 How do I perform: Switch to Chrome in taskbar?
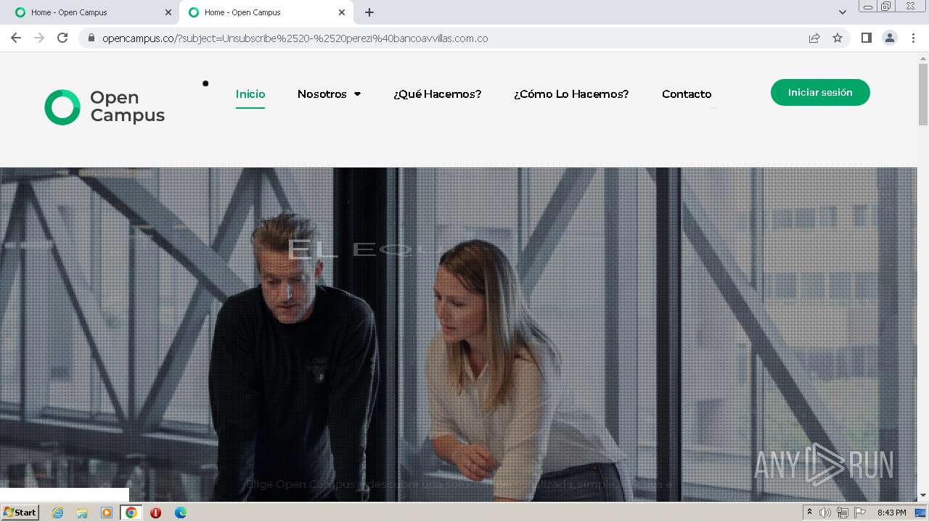pyautogui.click(x=131, y=513)
